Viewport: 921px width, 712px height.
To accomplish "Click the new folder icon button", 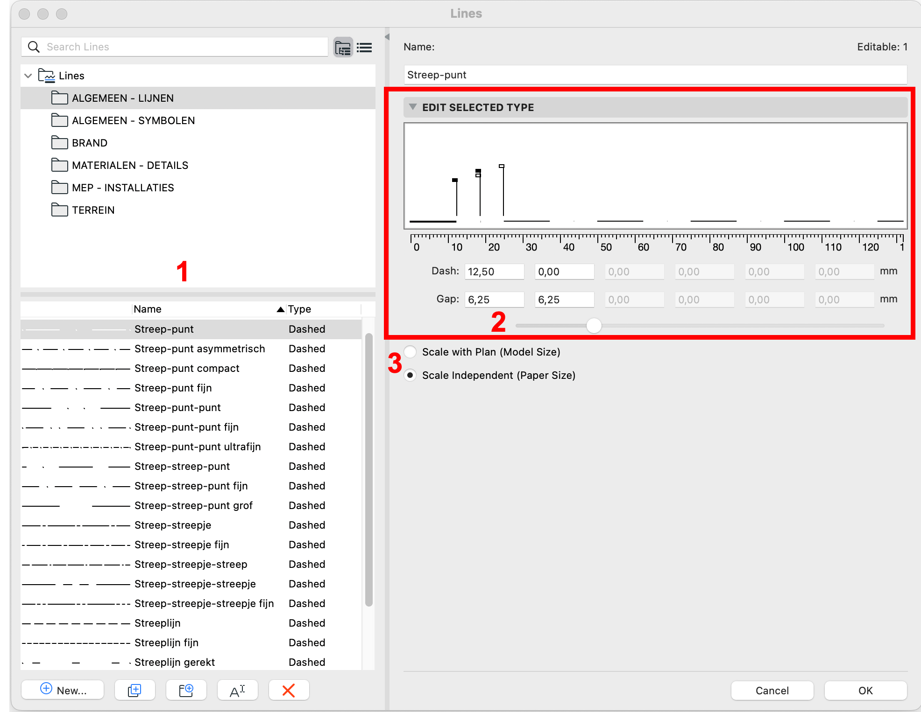I will 186,690.
